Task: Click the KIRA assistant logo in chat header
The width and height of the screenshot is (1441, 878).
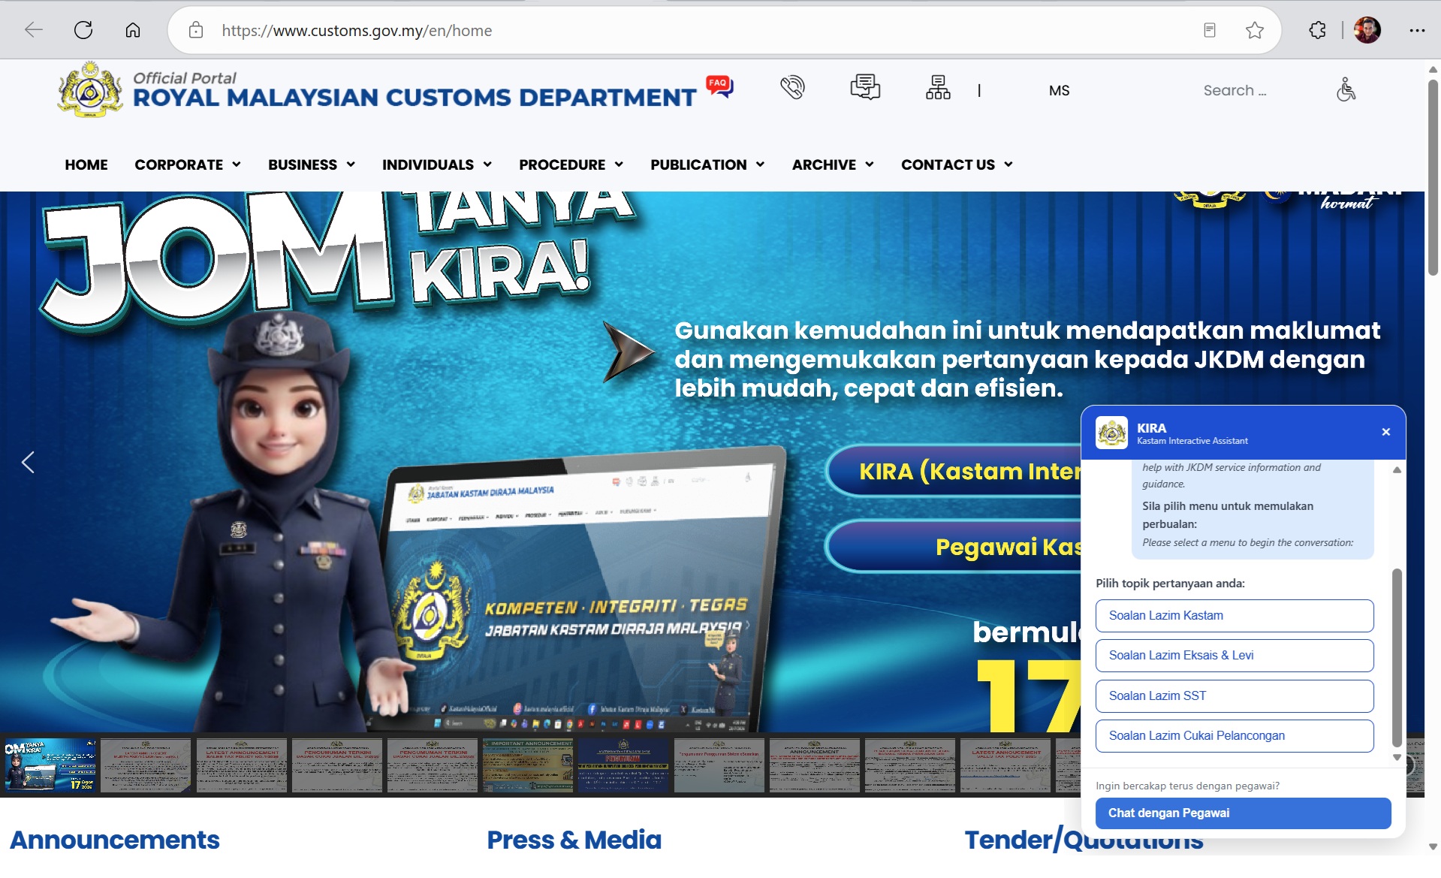Action: (x=1111, y=433)
